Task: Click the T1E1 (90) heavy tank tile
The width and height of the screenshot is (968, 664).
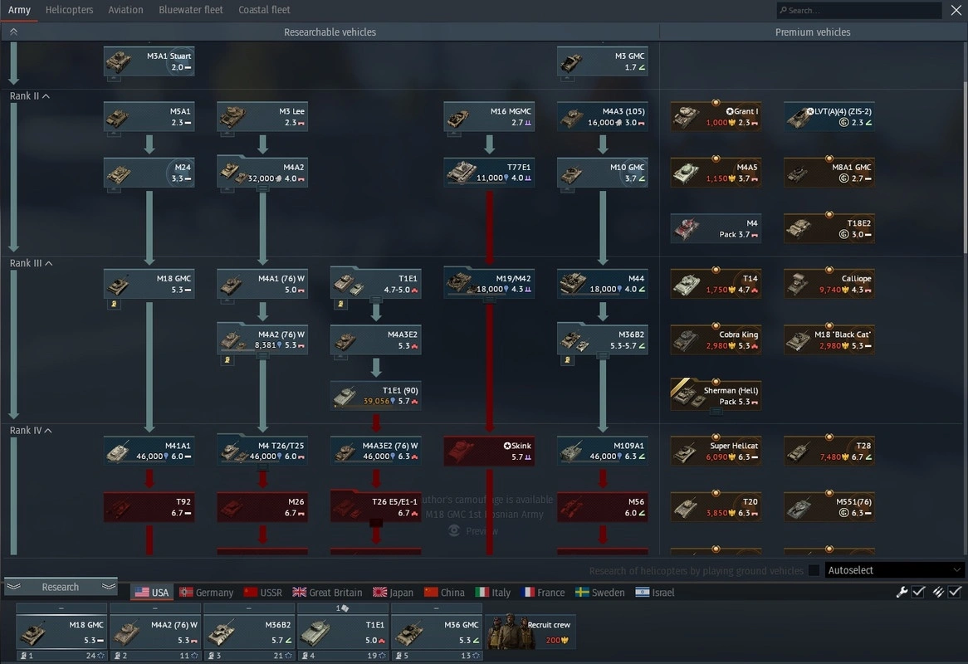Action: coord(375,396)
